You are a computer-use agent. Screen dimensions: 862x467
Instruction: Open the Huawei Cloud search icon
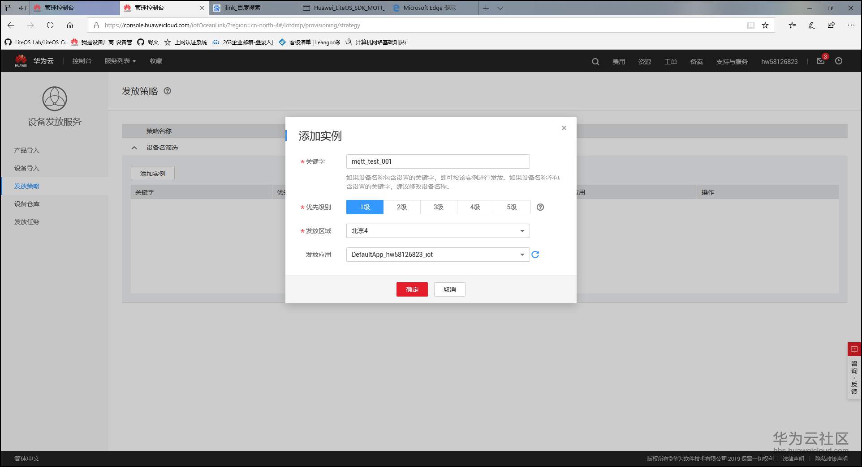pyautogui.click(x=595, y=62)
